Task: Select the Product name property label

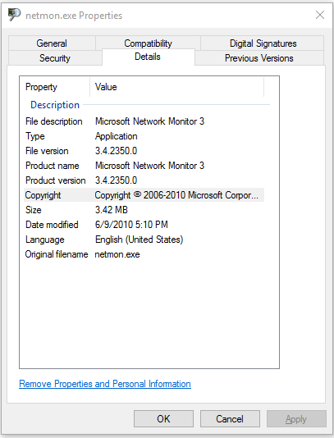Action: [x=53, y=166]
